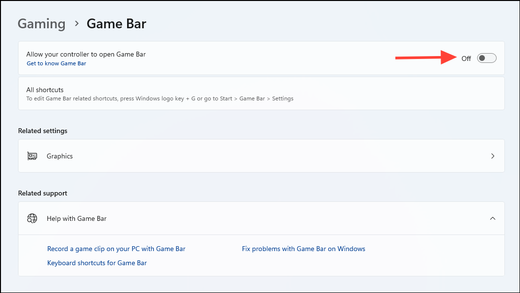The height and width of the screenshot is (293, 520).
Task: Click the Game Bar breadcrumb title
Action: click(116, 24)
